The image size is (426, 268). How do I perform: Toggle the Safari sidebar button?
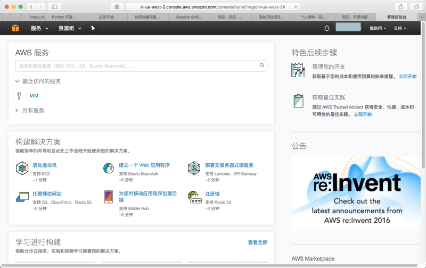tap(54, 7)
